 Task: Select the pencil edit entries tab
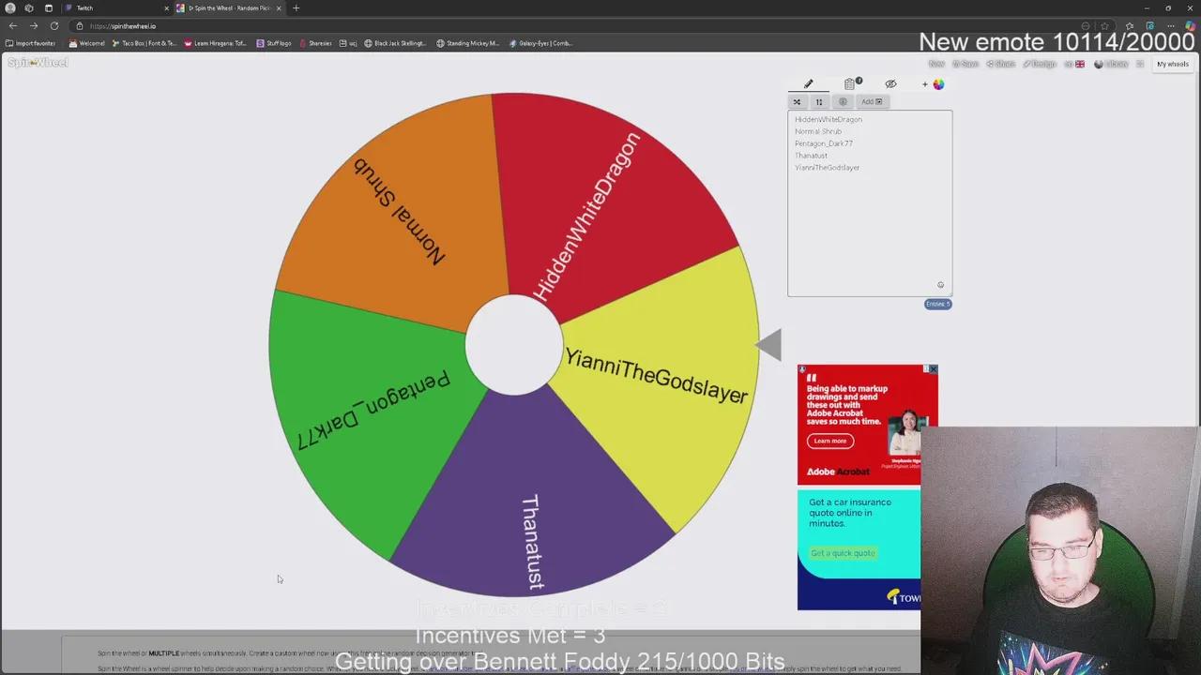[808, 83]
